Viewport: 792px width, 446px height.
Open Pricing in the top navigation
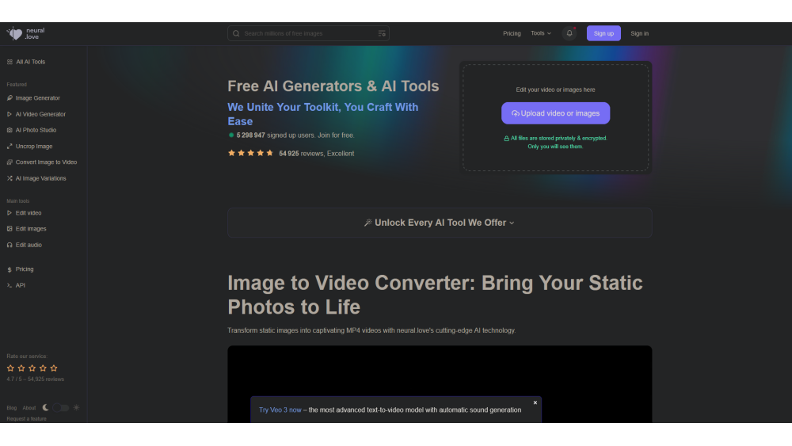point(512,33)
